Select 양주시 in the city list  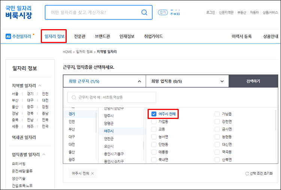(109, 116)
